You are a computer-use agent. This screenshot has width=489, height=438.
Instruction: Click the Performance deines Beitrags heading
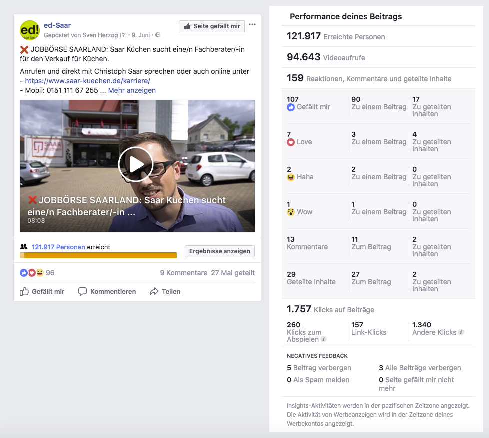pos(346,16)
